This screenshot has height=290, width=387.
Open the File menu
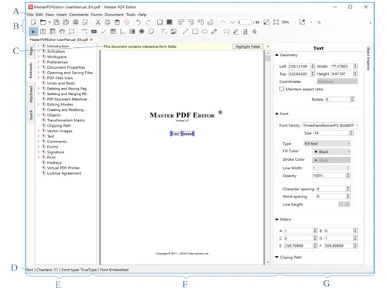(30, 15)
